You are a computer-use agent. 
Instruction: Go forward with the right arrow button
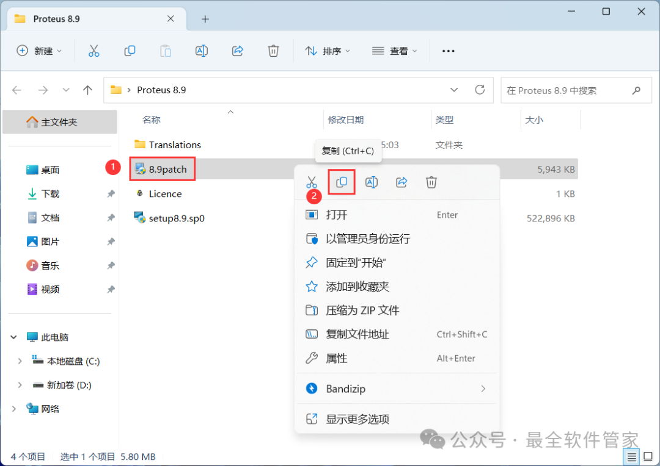[43, 90]
